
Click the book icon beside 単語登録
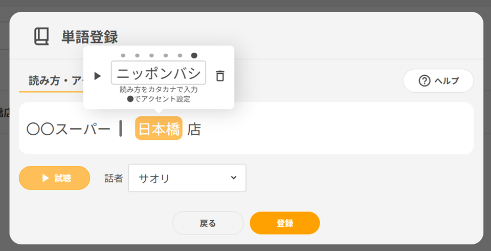[x=42, y=36]
